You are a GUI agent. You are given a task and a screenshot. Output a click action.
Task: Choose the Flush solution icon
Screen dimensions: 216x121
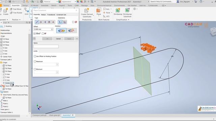click(x=72, y=31)
